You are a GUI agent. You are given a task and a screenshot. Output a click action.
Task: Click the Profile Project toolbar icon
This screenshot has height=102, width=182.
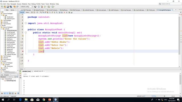click(x=52, y=7)
